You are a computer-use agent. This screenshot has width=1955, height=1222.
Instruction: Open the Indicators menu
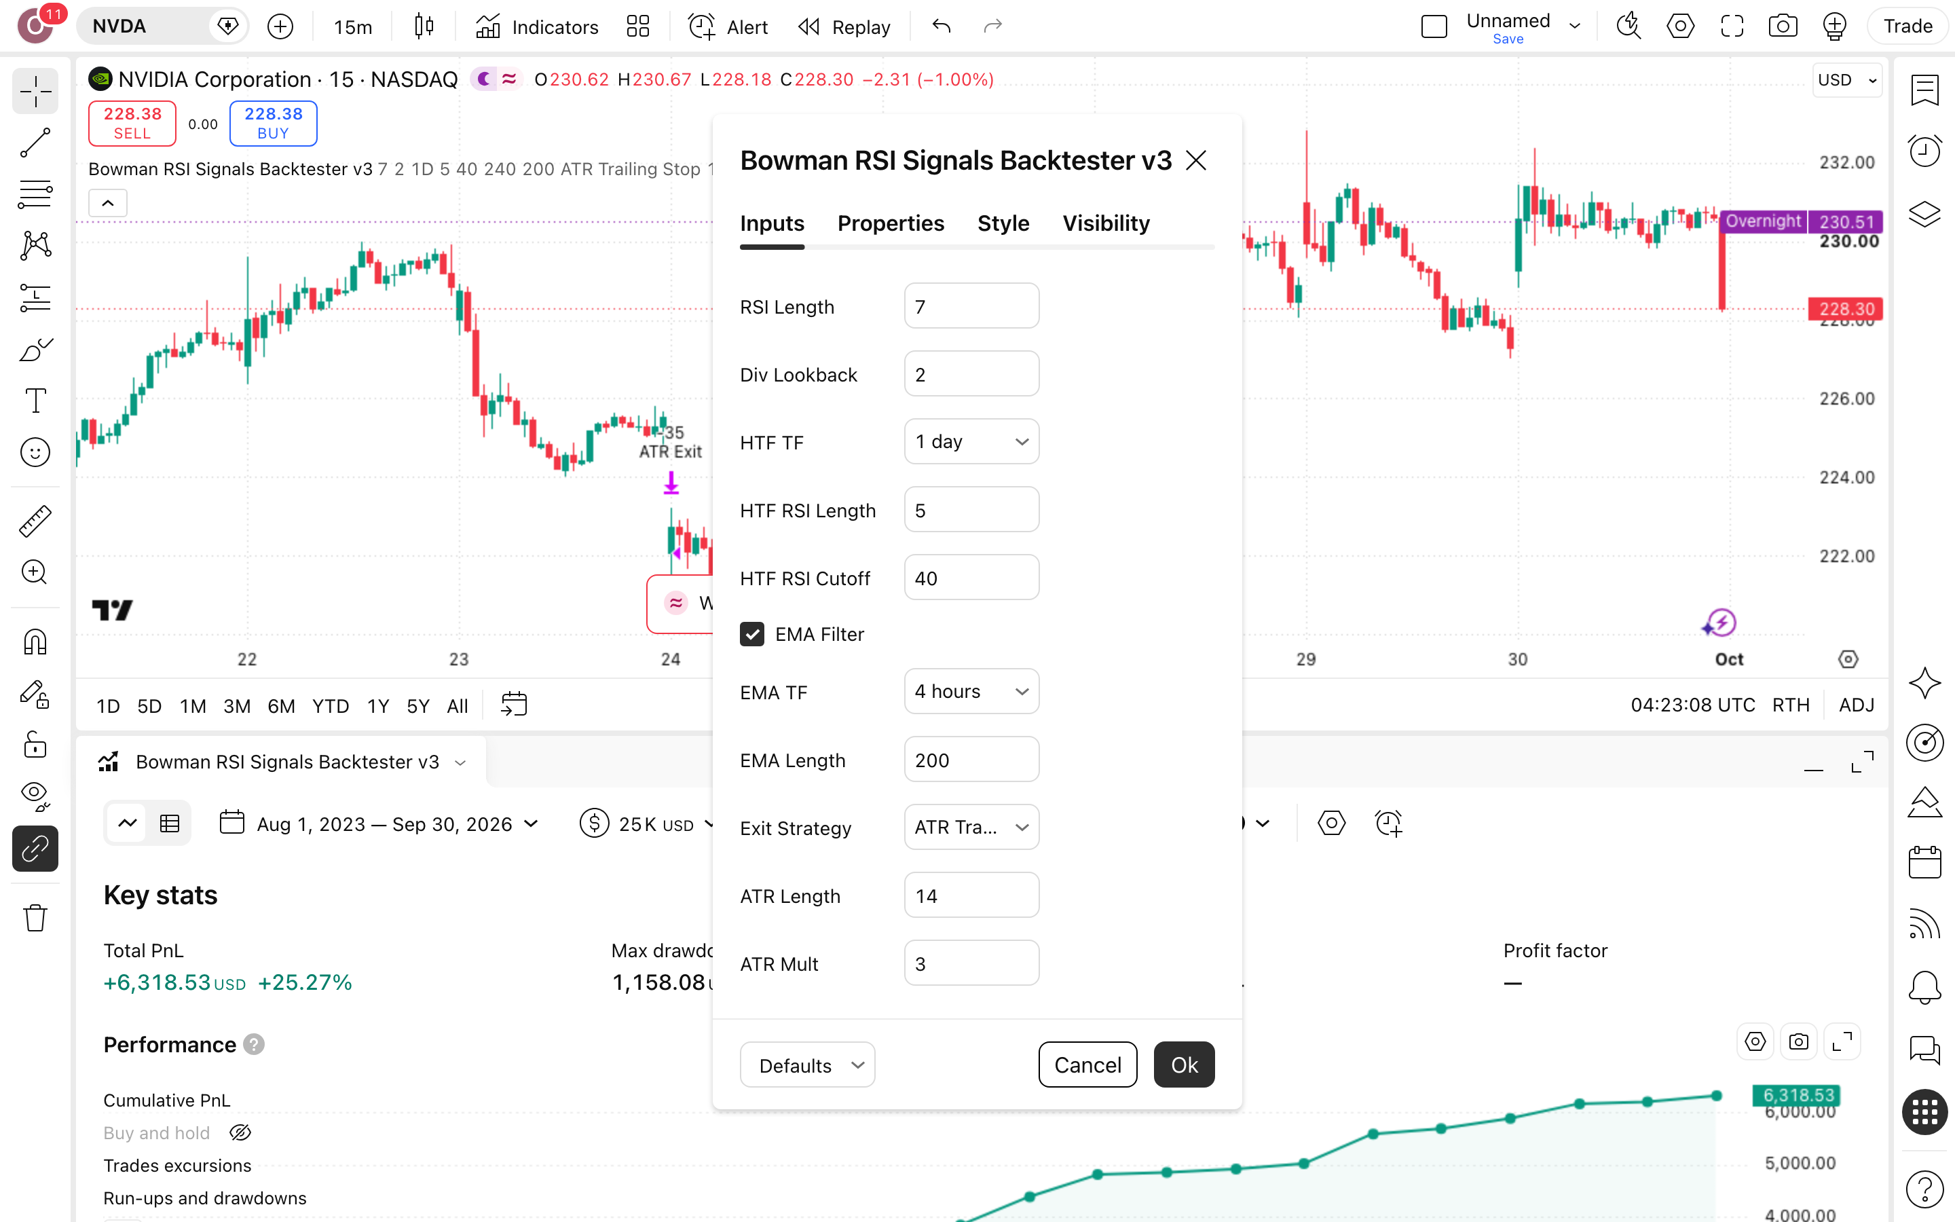click(536, 26)
